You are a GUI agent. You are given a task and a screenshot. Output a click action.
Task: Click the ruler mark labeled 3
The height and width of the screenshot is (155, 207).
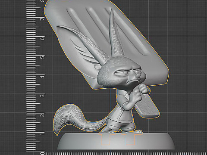pyautogui.click(x=42, y=96)
